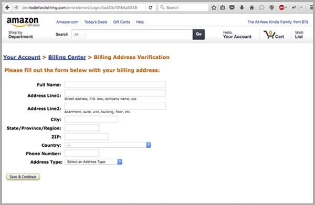Reload the page with the refresh icon
This screenshot has width=315, height=205.
pos(151,8)
